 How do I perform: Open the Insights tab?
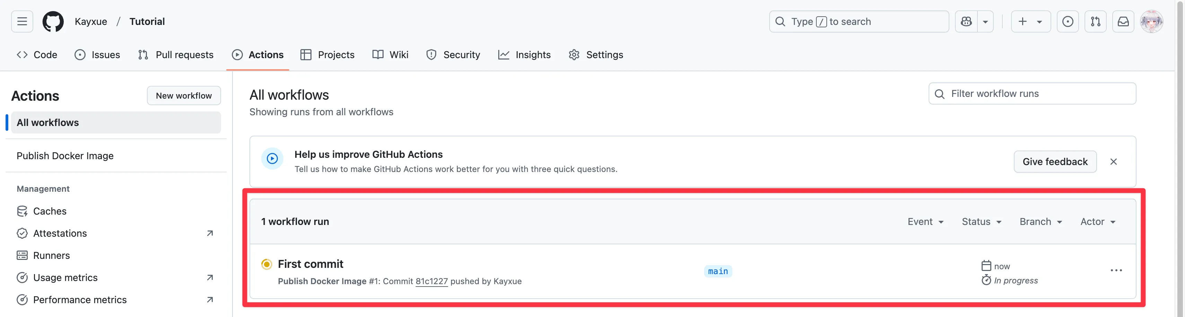[x=525, y=55]
